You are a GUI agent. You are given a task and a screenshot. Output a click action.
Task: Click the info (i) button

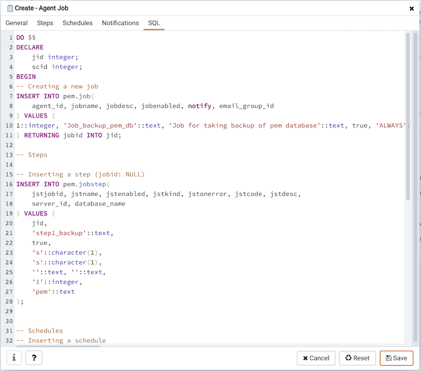click(x=14, y=358)
